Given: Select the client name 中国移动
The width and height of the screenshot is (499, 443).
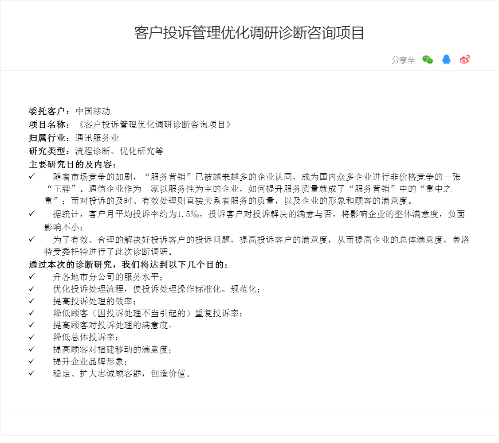Looking at the screenshot, I should pos(93,111).
